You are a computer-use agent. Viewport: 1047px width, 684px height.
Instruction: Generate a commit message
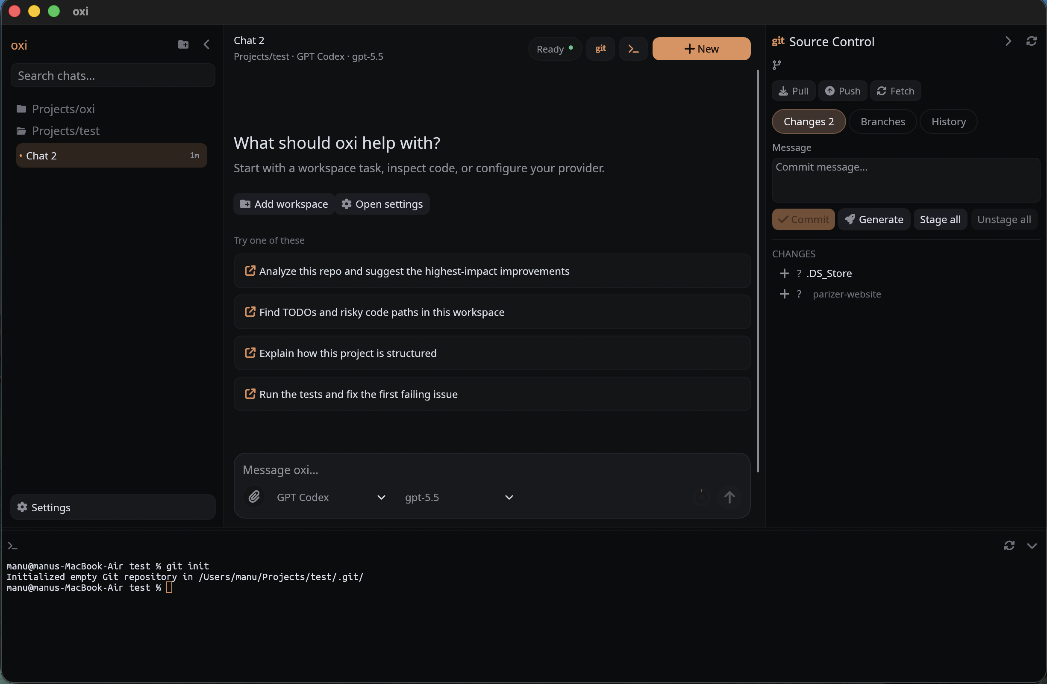(873, 219)
